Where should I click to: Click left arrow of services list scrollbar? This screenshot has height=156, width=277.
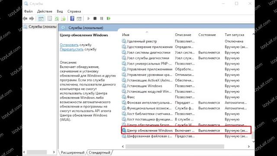[x=123, y=146]
